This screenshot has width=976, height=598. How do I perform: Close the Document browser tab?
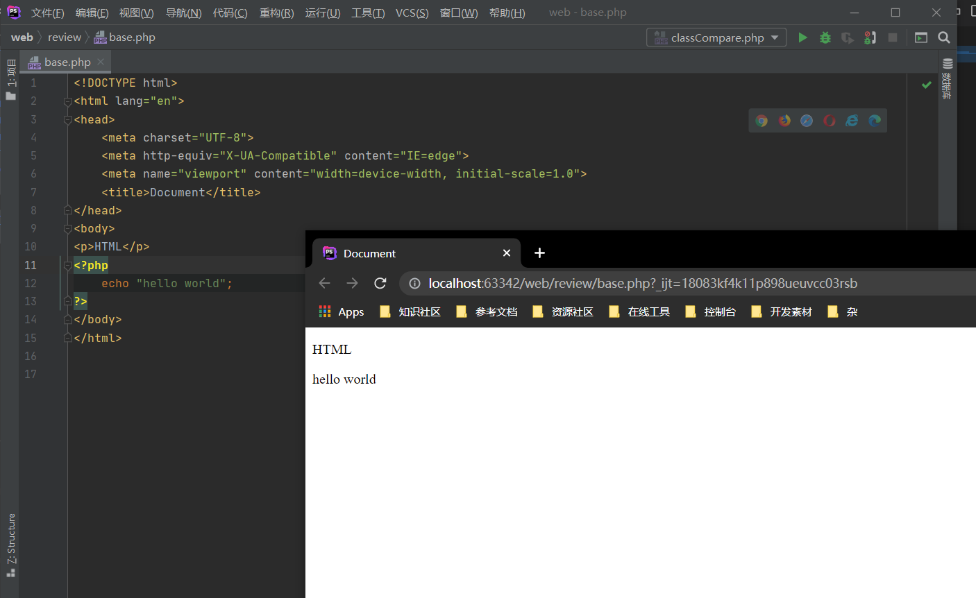pos(507,253)
